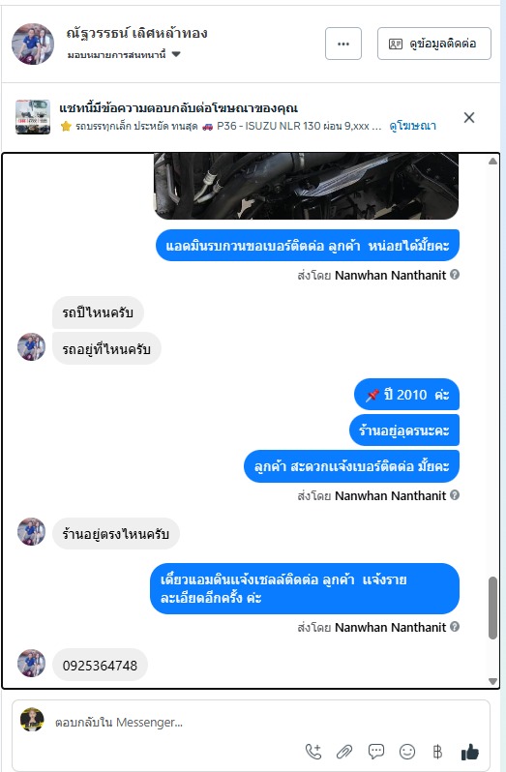The width and height of the screenshot is (506, 772).
Task: Click the phone call icon in reply box
Action: point(313,752)
